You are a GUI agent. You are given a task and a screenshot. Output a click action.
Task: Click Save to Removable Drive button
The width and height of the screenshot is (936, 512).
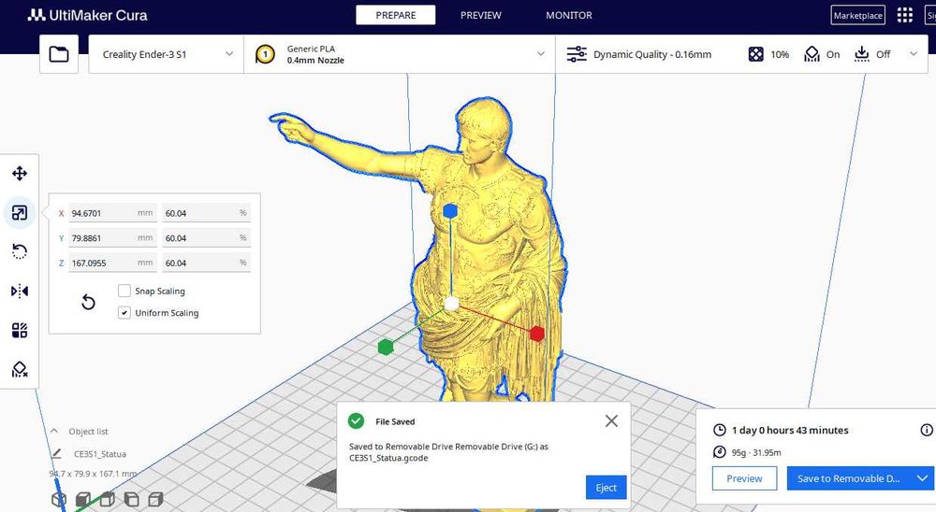click(x=849, y=478)
